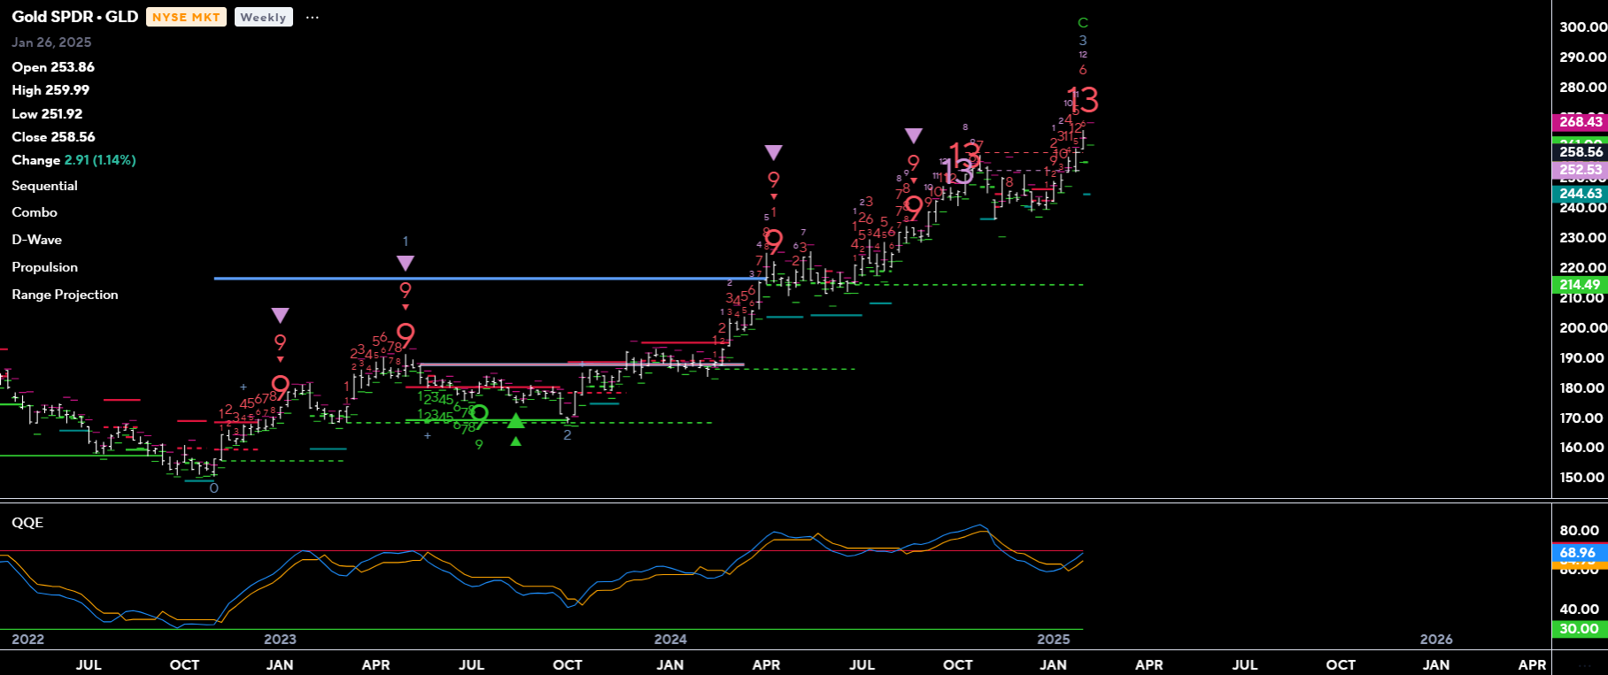Open the NYSE MKT exchange badge

click(x=186, y=17)
